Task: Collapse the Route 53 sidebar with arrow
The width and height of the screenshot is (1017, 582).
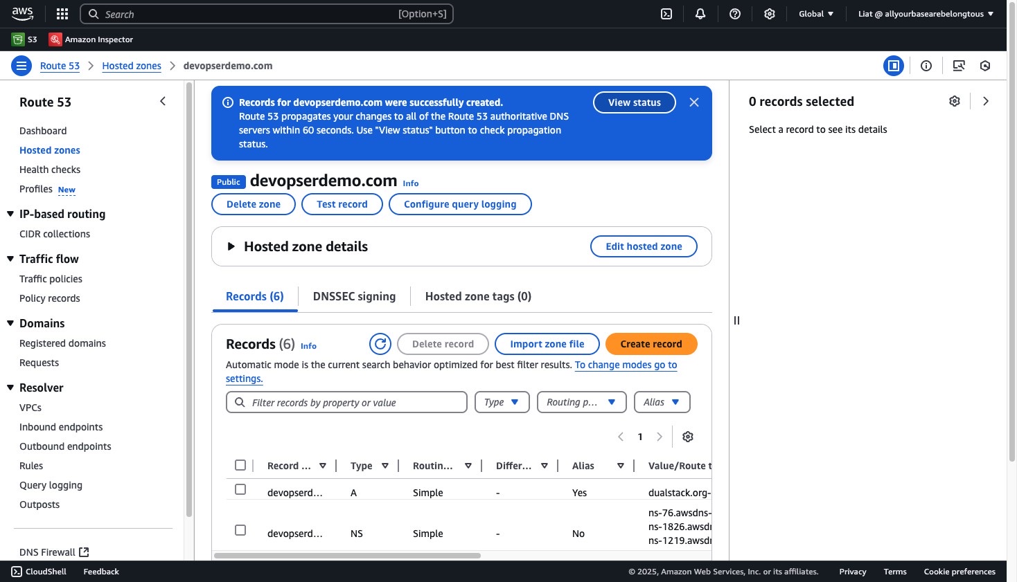Action: (163, 101)
